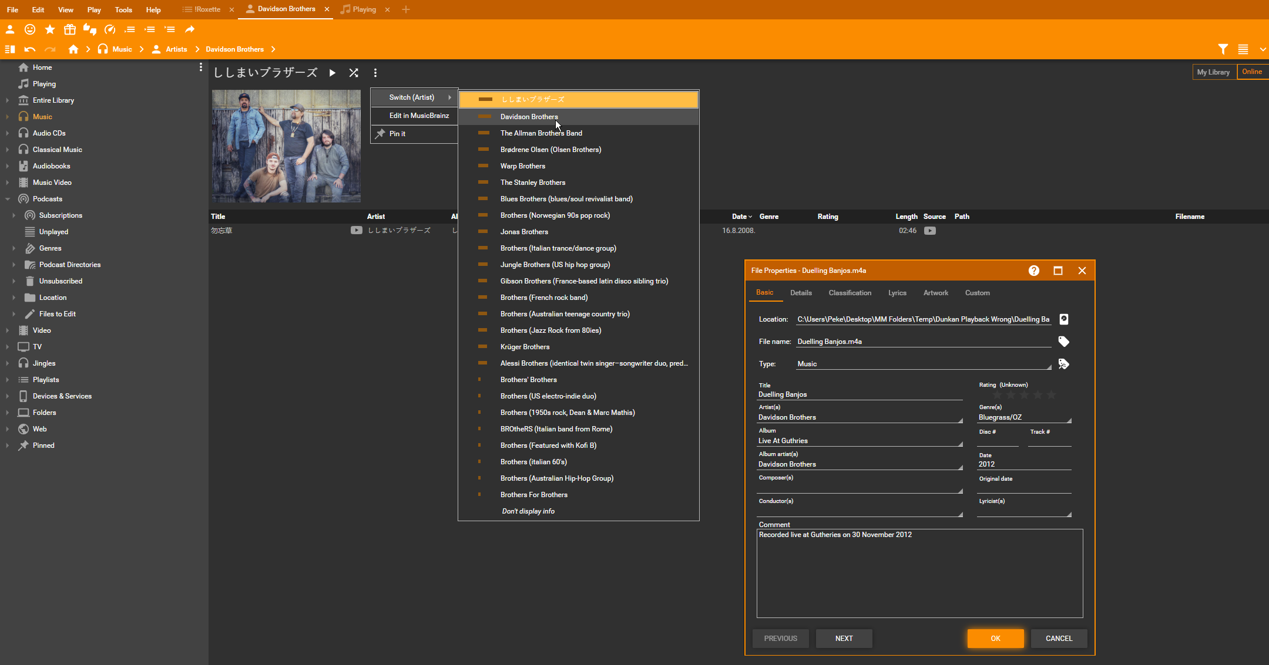Click the thumbs up/down toolbar icon
Image resolution: width=1269 pixels, height=665 pixels.
[x=90, y=29]
